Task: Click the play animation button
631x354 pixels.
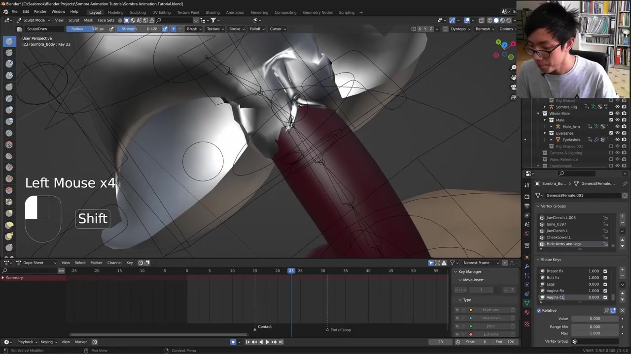Action: (267, 342)
